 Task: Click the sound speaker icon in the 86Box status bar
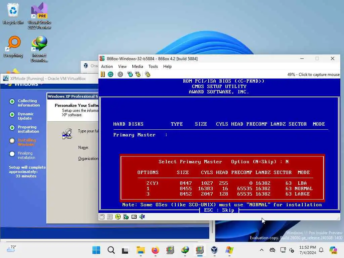click(x=142, y=217)
